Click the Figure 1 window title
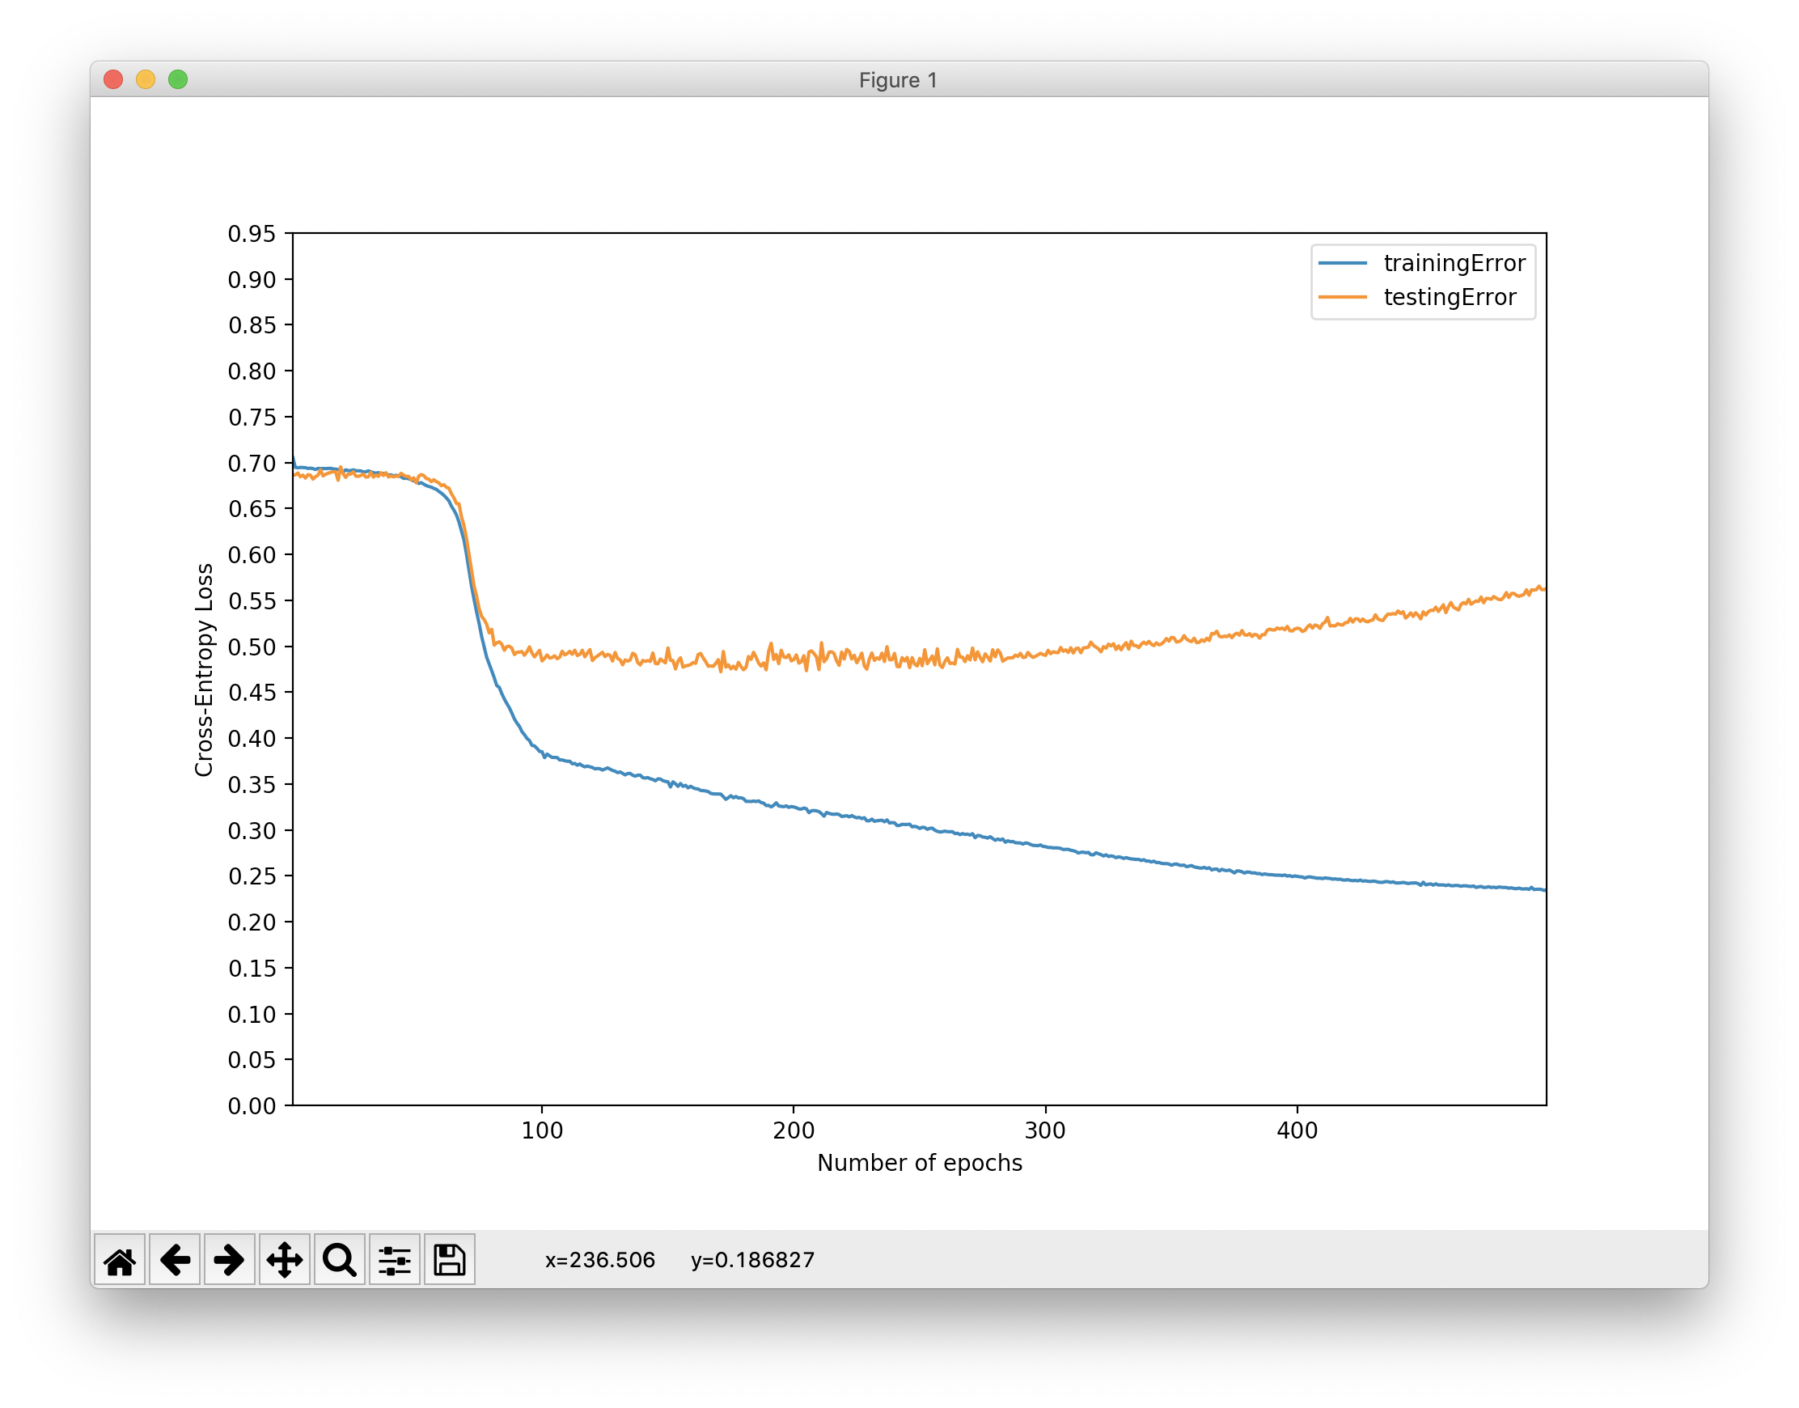The width and height of the screenshot is (1799, 1408). pyautogui.click(x=897, y=80)
